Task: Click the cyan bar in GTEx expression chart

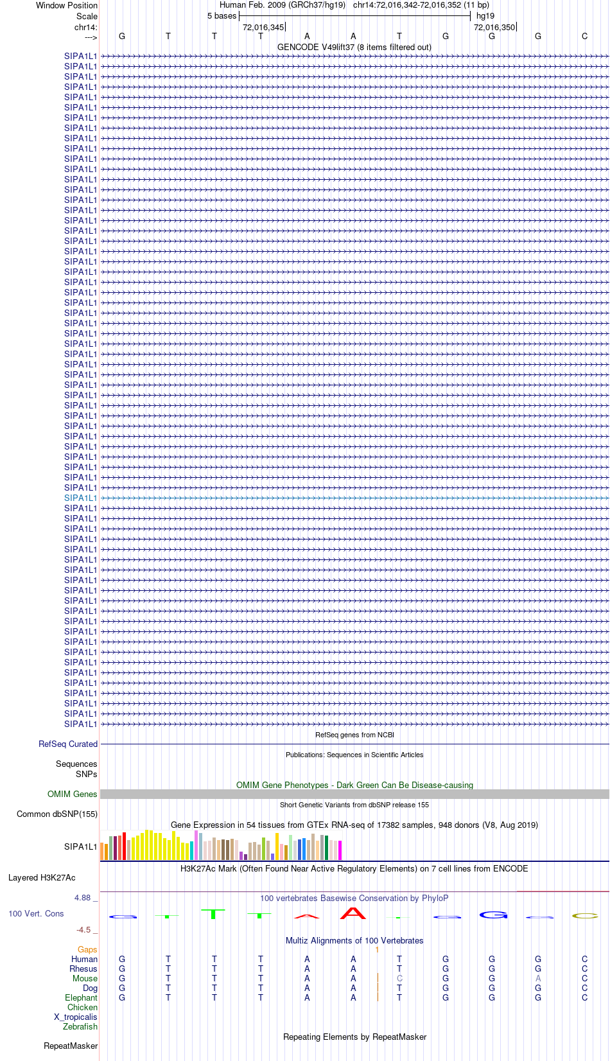Action: (191, 850)
